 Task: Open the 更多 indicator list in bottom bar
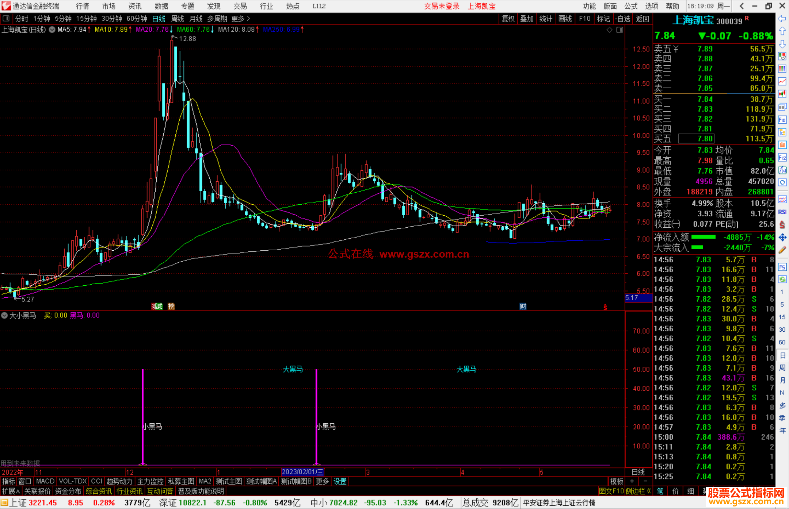click(322, 481)
